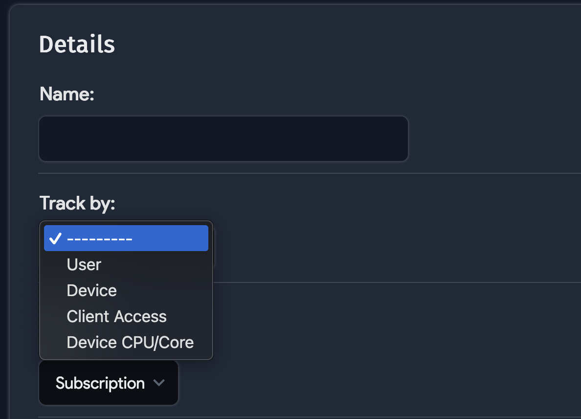Click the empty panel area right of the Name field
This screenshot has height=419, width=581.
click(489, 139)
